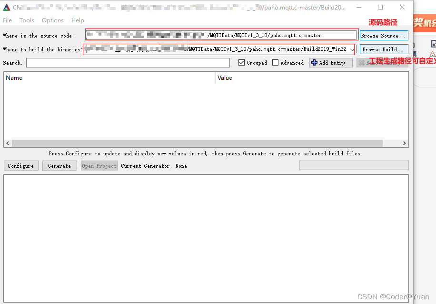
Task: Open the Help menu
Action: tap(78, 20)
